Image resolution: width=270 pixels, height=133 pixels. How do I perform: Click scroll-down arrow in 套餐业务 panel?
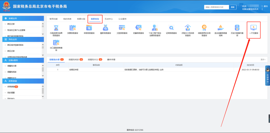pos(43,34)
